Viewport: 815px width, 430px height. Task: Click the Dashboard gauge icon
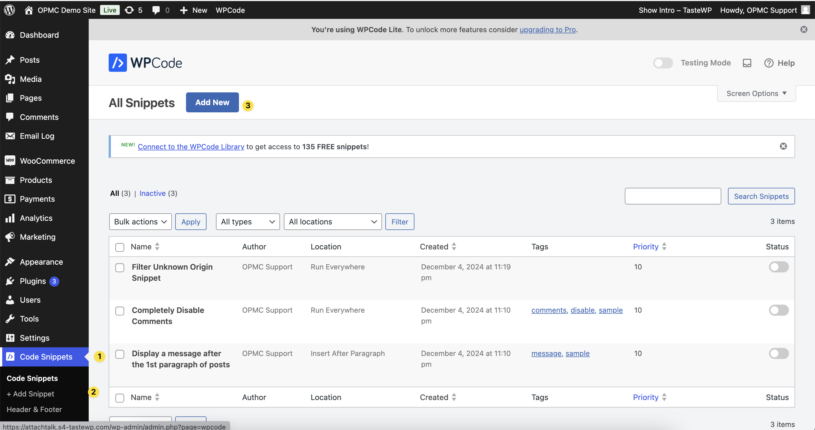click(x=10, y=35)
